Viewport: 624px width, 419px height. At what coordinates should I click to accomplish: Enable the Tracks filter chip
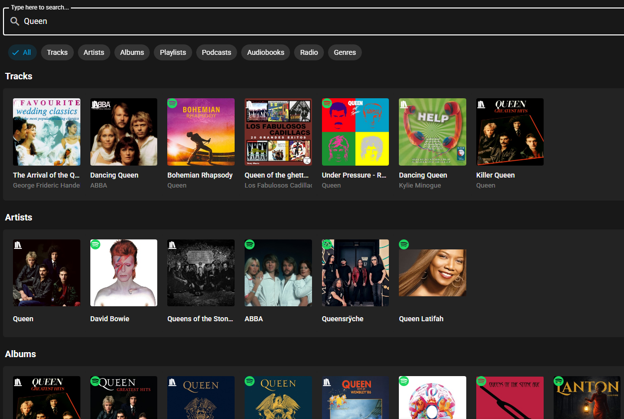click(x=57, y=52)
